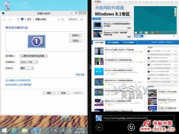Image resolution: width=179 pixels, height=134 pixels.
Task: Click the IME 'M' input indicator
Action: click(70, 131)
